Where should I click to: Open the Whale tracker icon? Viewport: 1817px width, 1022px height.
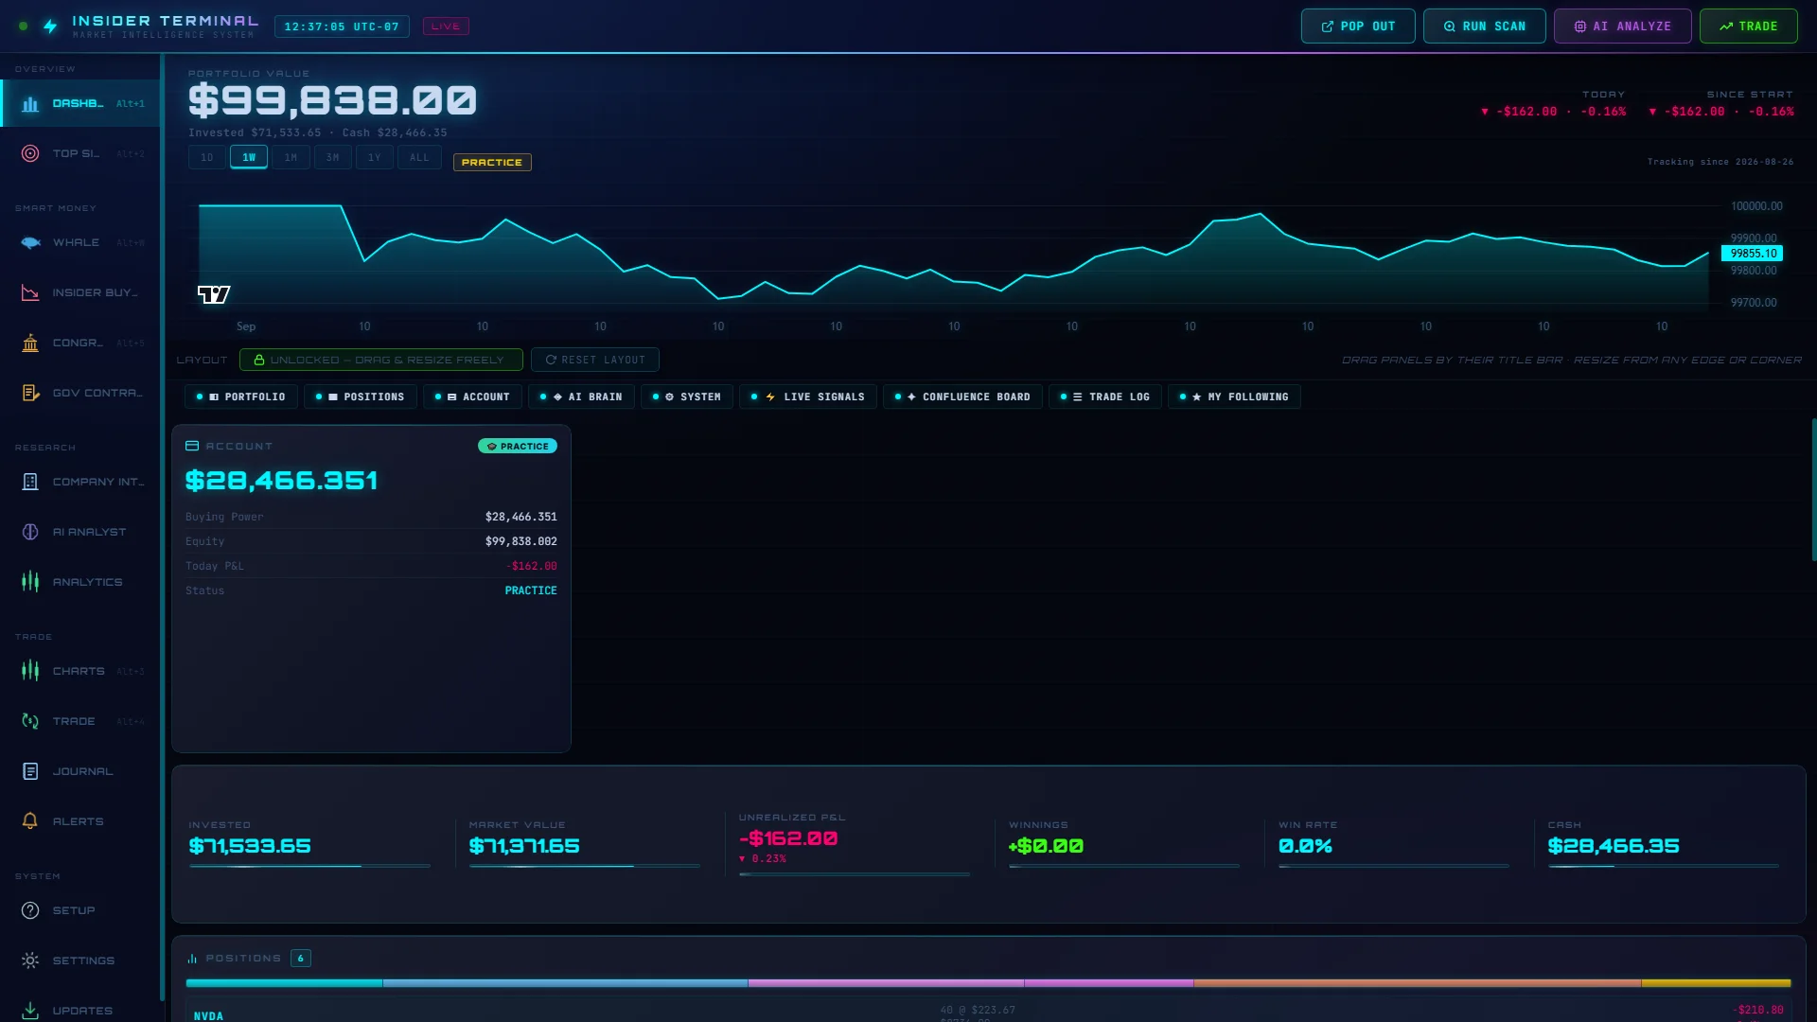(x=30, y=243)
